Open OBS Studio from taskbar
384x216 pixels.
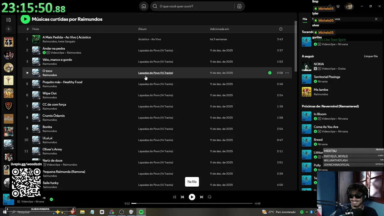tap(121, 212)
